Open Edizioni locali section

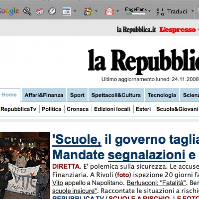coord(112,109)
